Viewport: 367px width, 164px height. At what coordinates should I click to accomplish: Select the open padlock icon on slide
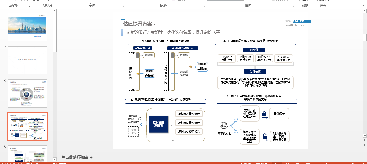pyautogui.click(x=265, y=136)
